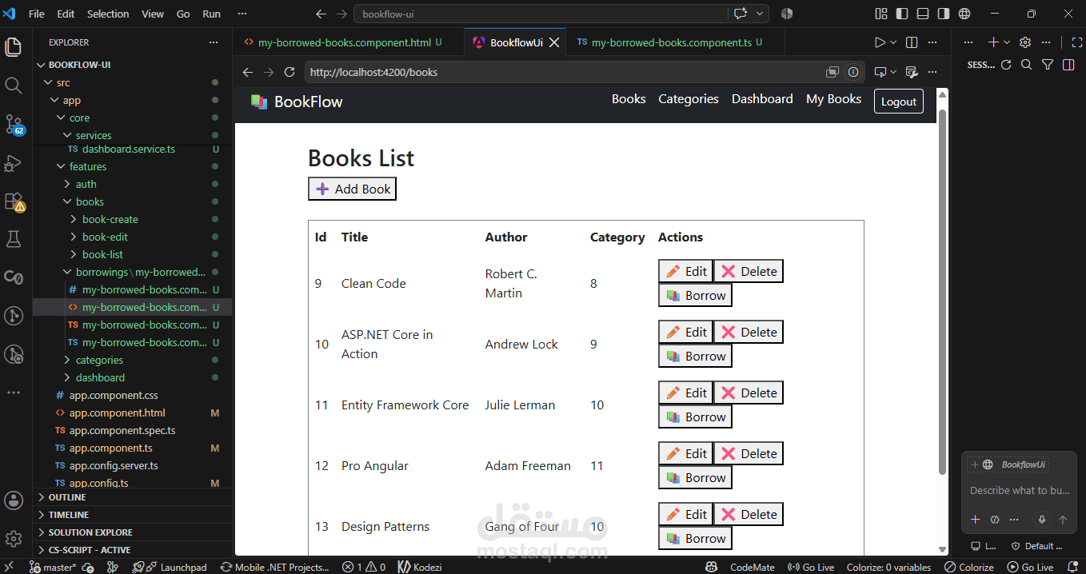Open the Testing flask view
The width and height of the screenshot is (1086, 574).
pos(14,239)
